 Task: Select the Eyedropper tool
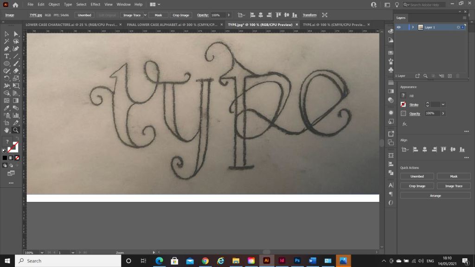click(x=6, y=108)
